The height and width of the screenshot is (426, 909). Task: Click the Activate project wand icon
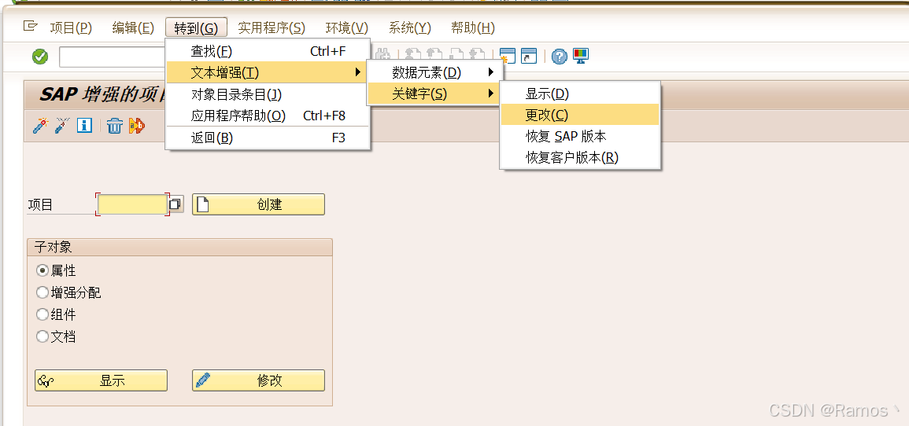(39, 126)
